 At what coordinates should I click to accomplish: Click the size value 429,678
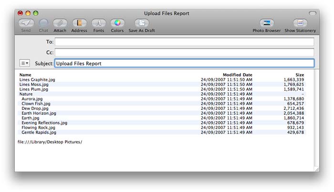point(295,132)
